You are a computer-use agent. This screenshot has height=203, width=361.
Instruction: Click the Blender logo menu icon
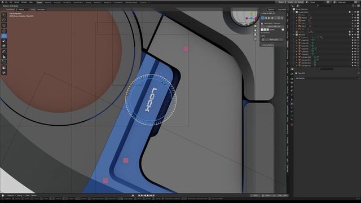point(2,2)
